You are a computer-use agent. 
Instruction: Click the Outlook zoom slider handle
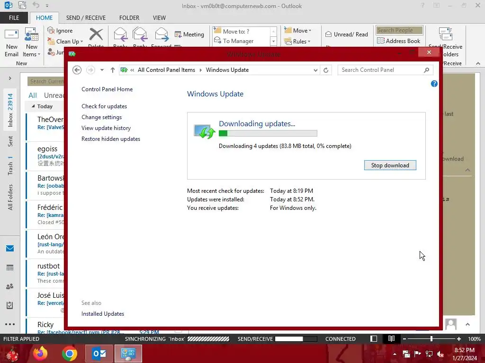[431, 338]
